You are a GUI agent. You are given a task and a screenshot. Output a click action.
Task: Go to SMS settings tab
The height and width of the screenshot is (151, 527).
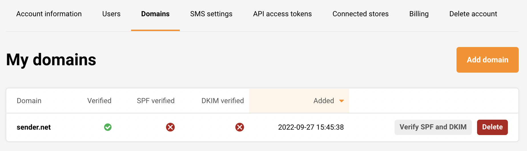[x=211, y=14]
